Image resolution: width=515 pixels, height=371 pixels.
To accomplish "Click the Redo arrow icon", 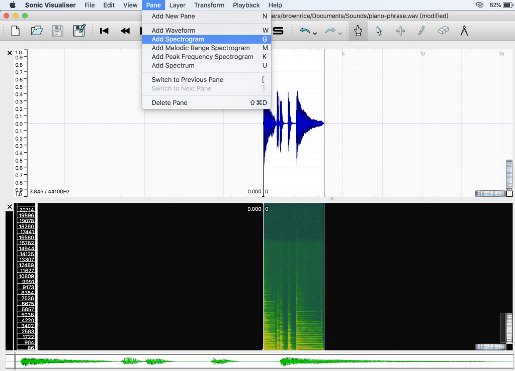I will (x=330, y=31).
